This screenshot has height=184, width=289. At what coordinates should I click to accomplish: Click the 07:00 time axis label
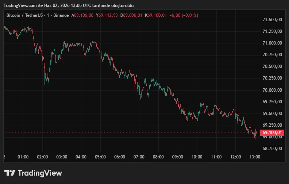tap(139, 157)
